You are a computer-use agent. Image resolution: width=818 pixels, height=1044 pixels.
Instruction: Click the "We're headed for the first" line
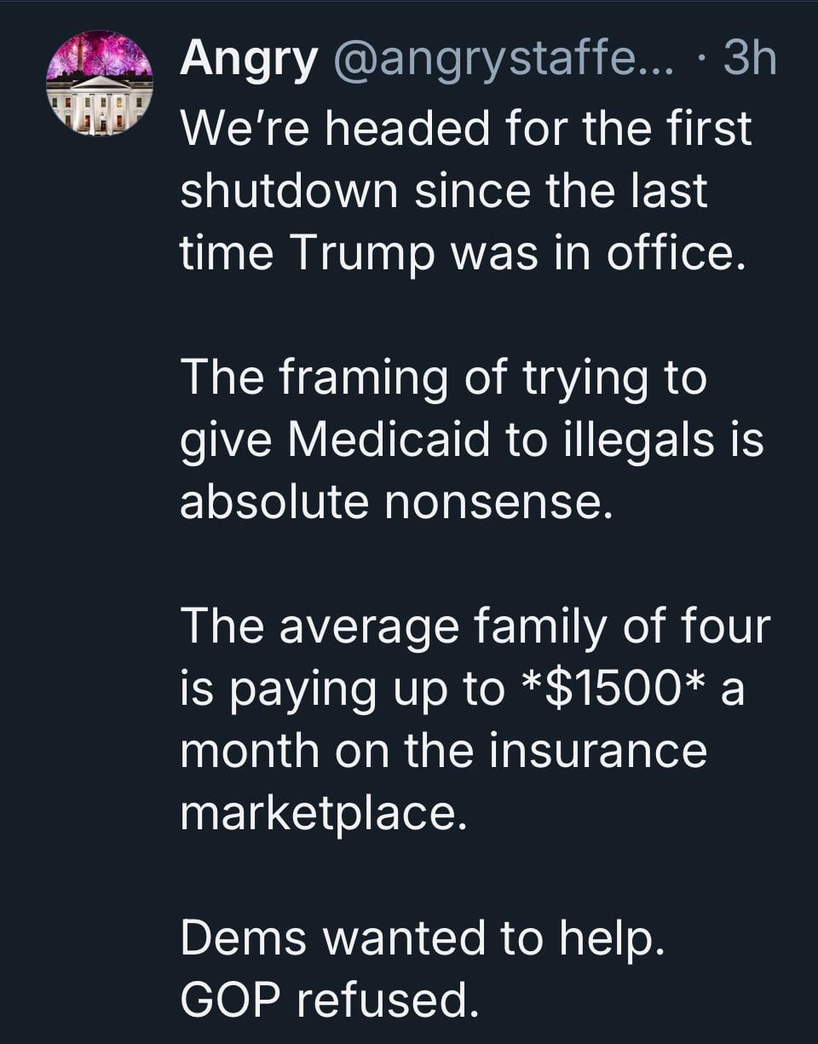466,128
